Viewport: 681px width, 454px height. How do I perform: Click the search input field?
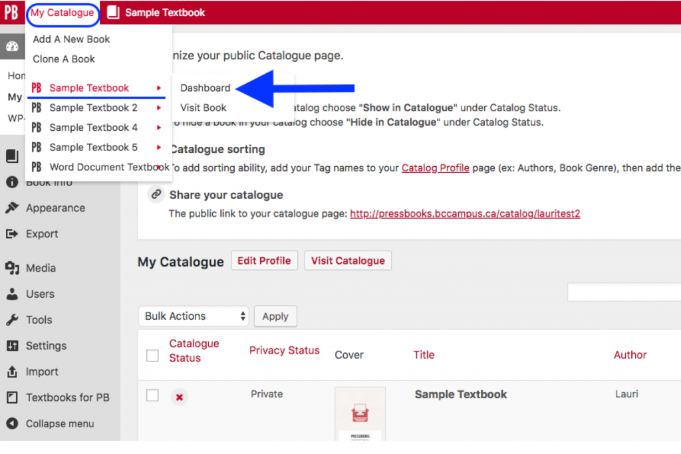(624, 292)
